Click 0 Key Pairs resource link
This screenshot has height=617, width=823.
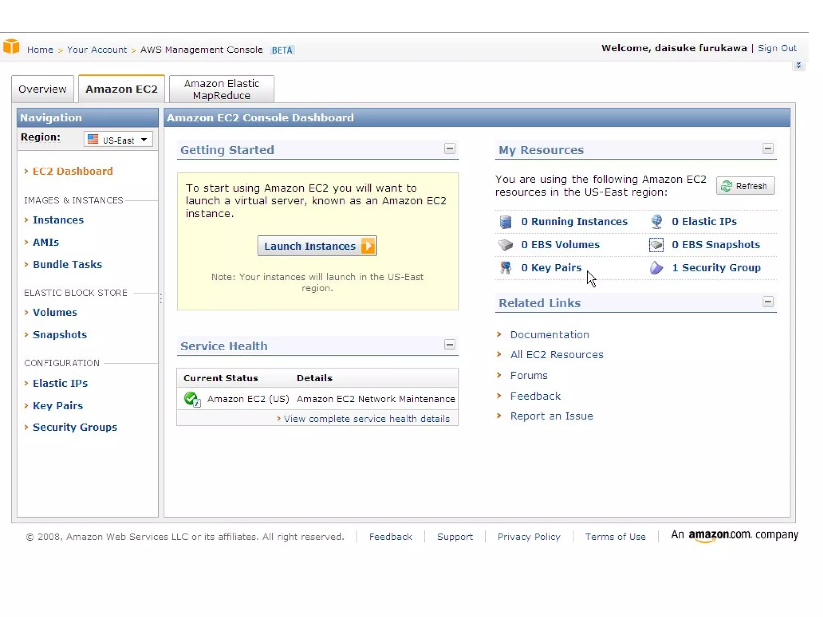[551, 268]
